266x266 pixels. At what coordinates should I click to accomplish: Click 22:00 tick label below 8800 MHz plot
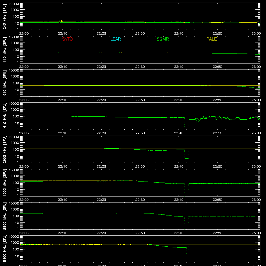point(24,233)
